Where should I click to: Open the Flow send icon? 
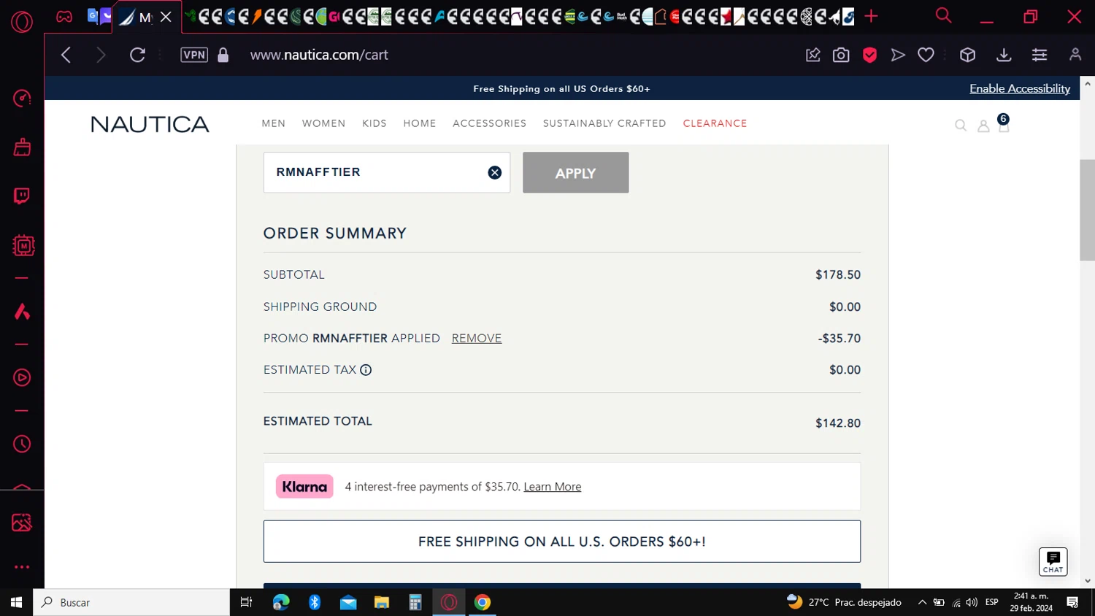(x=898, y=55)
